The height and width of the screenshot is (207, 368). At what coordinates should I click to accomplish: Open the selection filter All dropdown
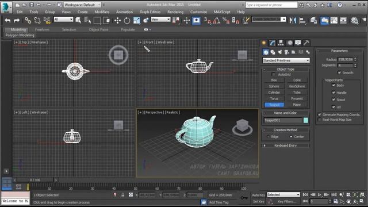pyautogui.click(x=63, y=20)
